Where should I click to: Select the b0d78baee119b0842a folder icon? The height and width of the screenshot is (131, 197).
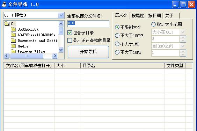[13, 35]
